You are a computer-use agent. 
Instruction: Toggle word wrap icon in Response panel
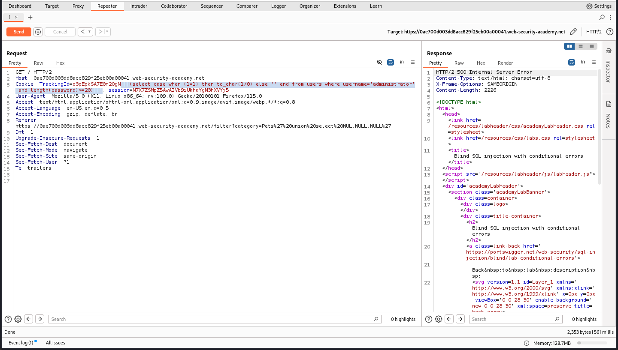572,62
